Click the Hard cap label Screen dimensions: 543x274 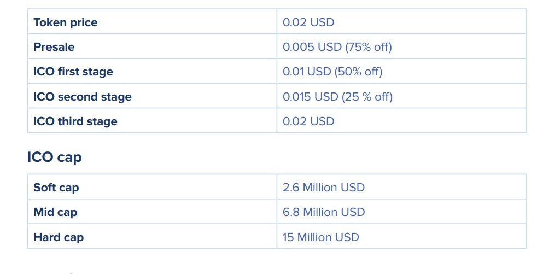pyautogui.click(x=59, y=237)
